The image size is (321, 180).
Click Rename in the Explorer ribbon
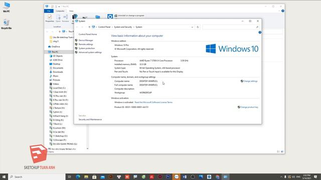tap(66, 18)
